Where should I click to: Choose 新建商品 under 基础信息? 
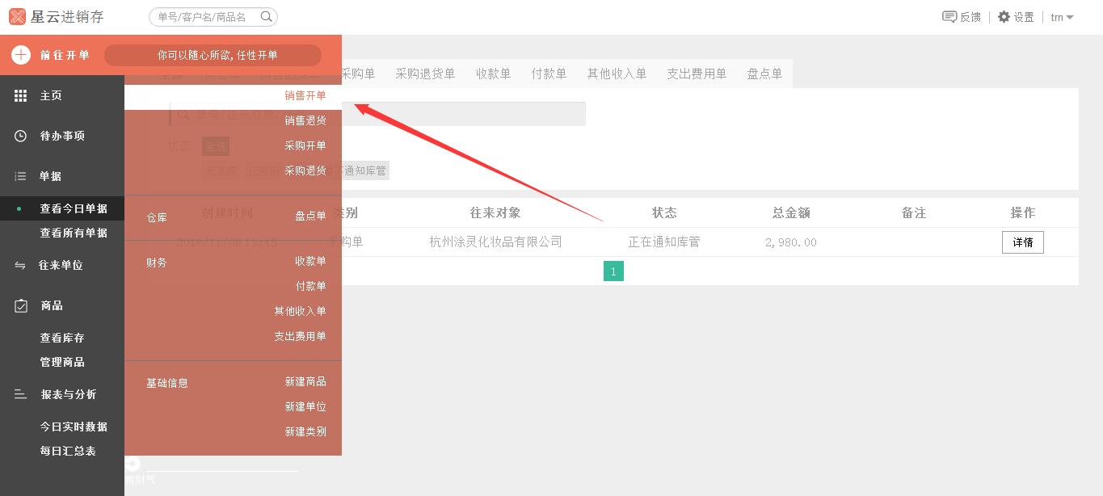click(x=305, y=381)
